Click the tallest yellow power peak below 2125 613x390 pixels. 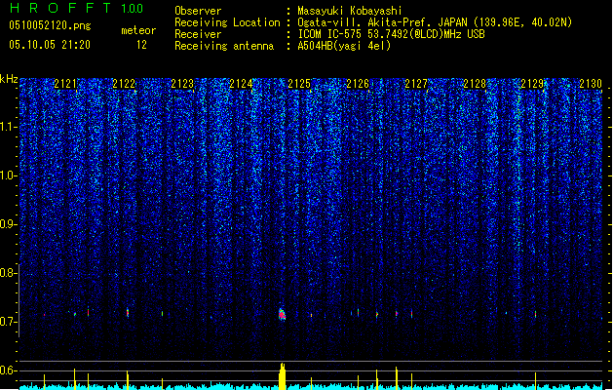click(x=283, y=376)
